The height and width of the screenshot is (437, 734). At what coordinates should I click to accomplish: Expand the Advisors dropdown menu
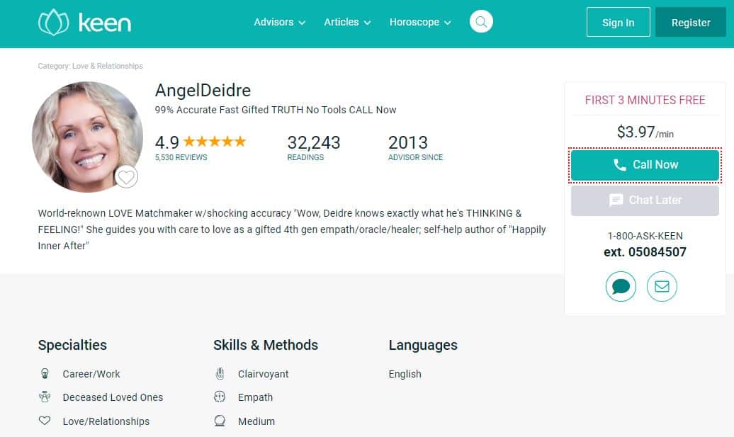pyautogui.click(x=279, y=22)
